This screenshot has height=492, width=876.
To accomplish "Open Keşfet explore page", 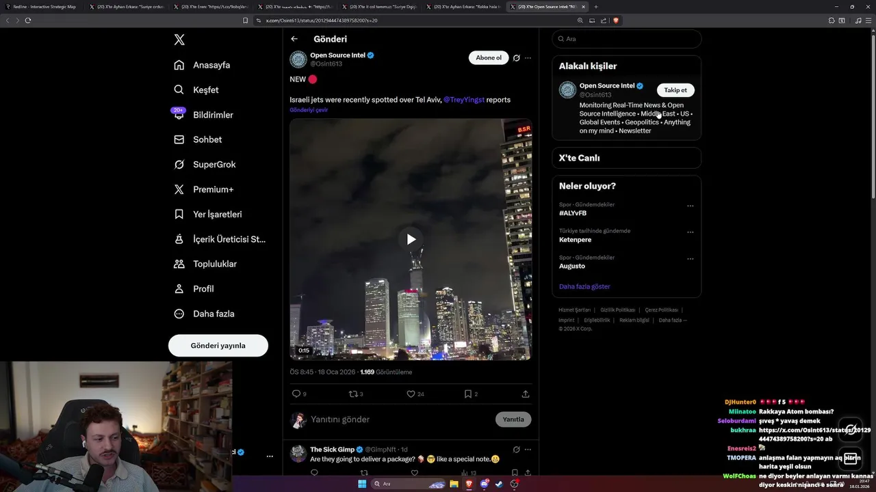I will [196, 90].
